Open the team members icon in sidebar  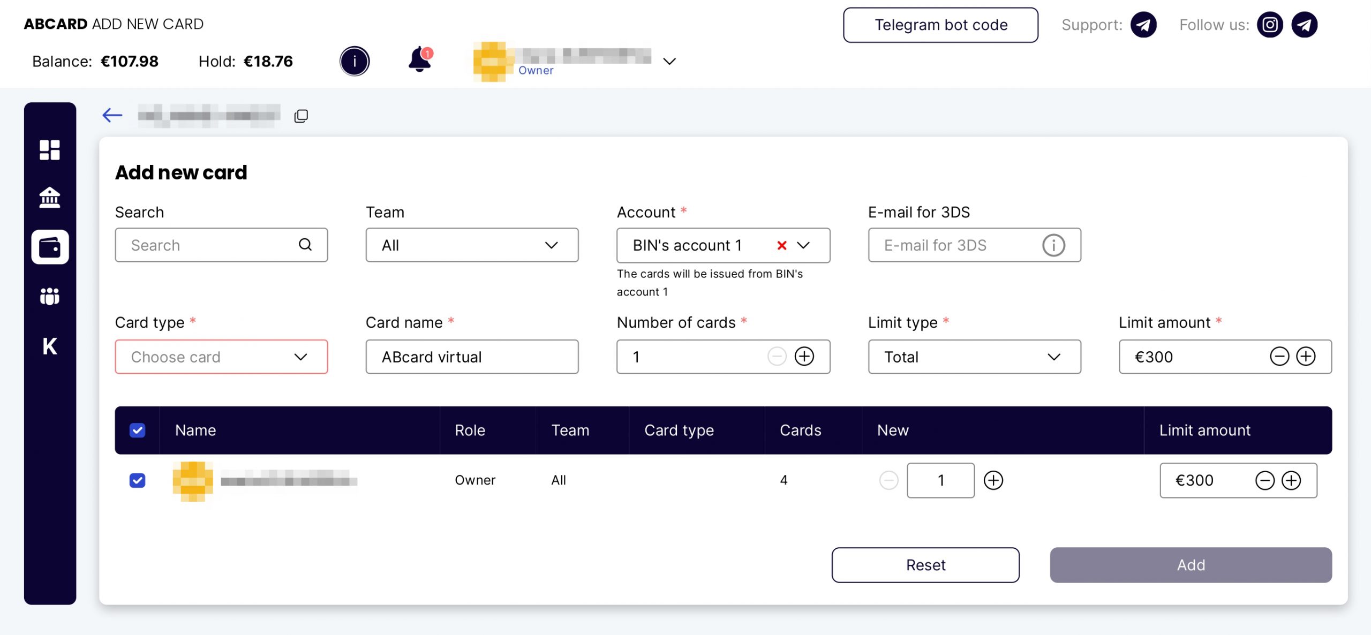tap(50, 296)
